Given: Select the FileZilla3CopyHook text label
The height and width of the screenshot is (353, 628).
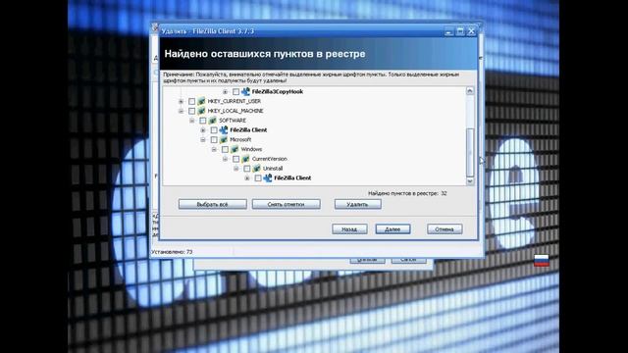Looking at the screenshot, I should tap(277, 91).
